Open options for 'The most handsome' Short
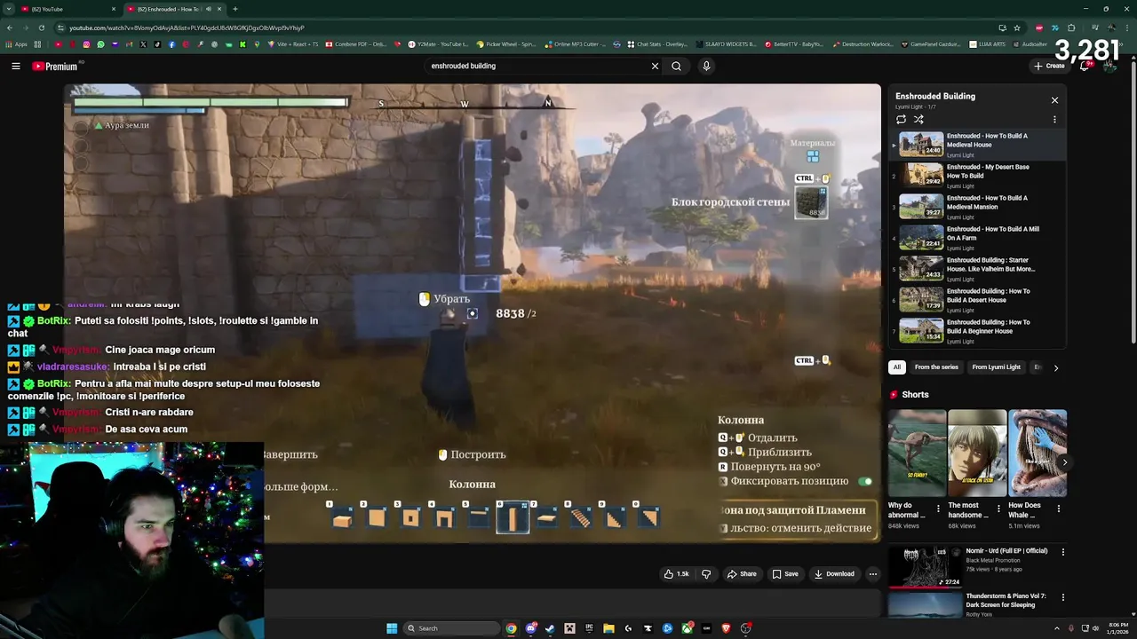Image resolution: width=1137 pixels, height=639 pixels. tap(998, 509)
